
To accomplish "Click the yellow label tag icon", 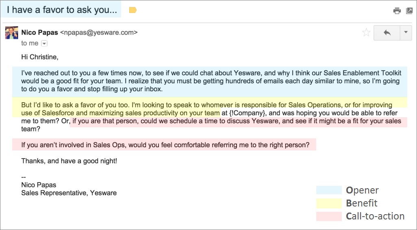I will click(x=133, y=10).
